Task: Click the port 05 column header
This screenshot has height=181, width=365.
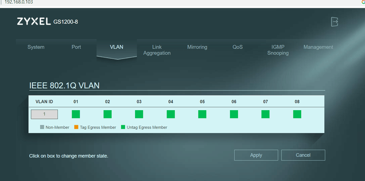Action: tap(202, 101)
